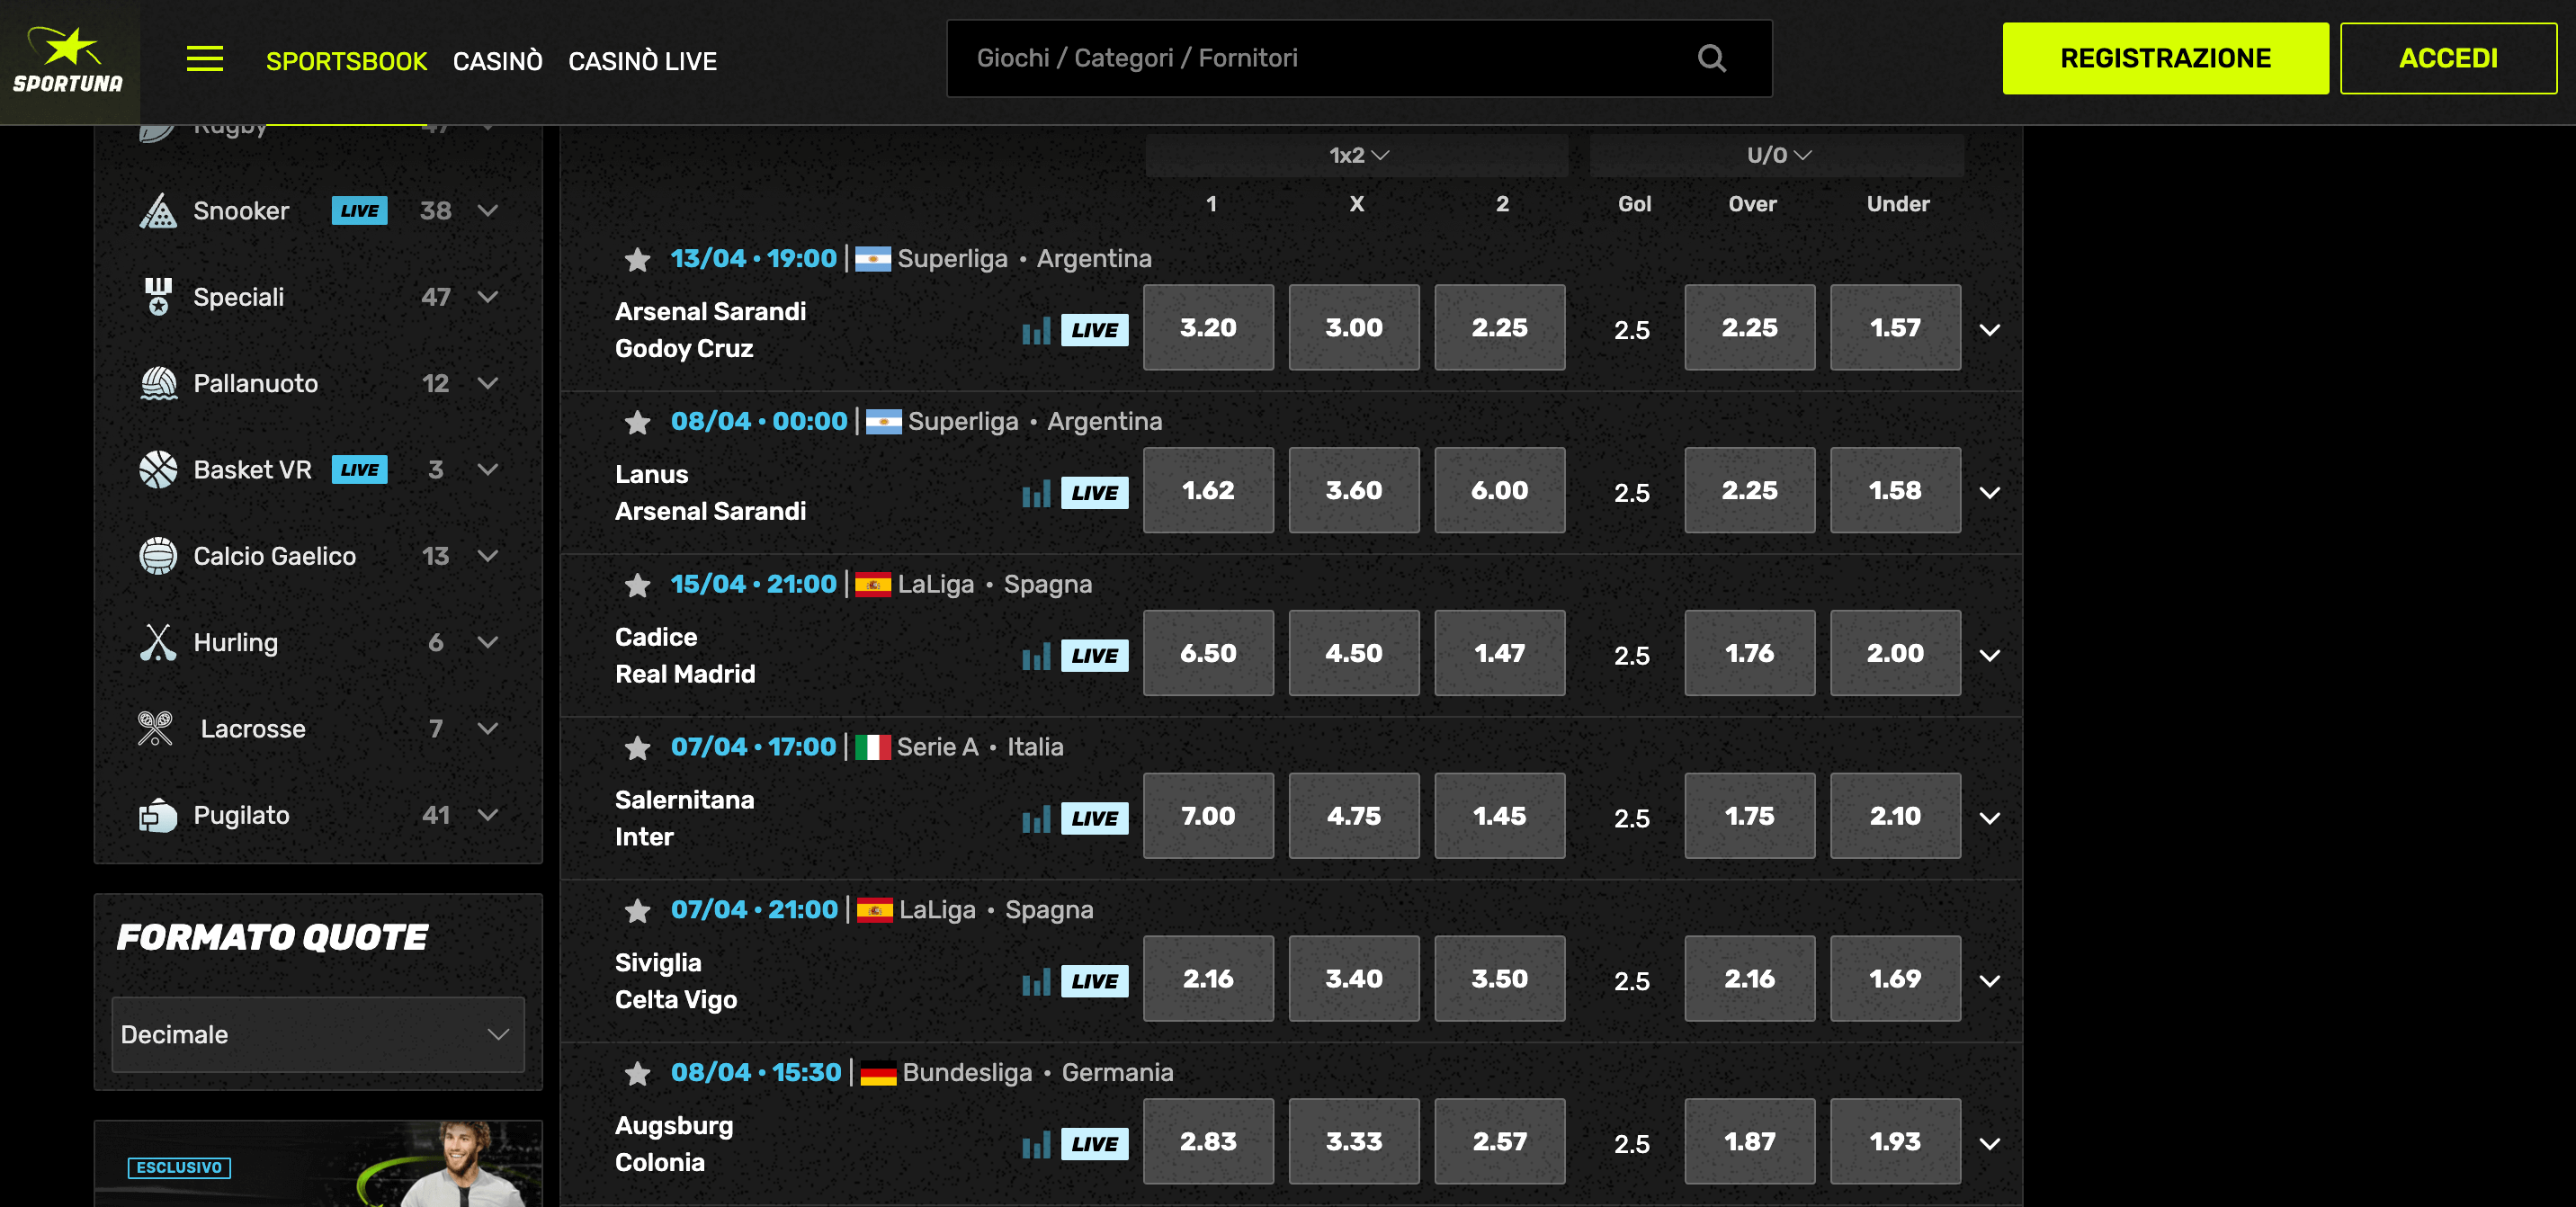2576x1207 pixels.
Task: Open stats icon for Augsburg vs Colonia
Action: click(1036, 1145)
